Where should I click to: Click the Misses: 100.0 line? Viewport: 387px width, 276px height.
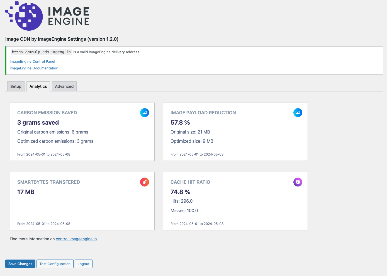coord(184,210)
